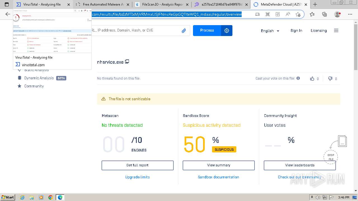Click View leaderboards button
This screenshot has height=201, width=358.
tap(300, 165)
